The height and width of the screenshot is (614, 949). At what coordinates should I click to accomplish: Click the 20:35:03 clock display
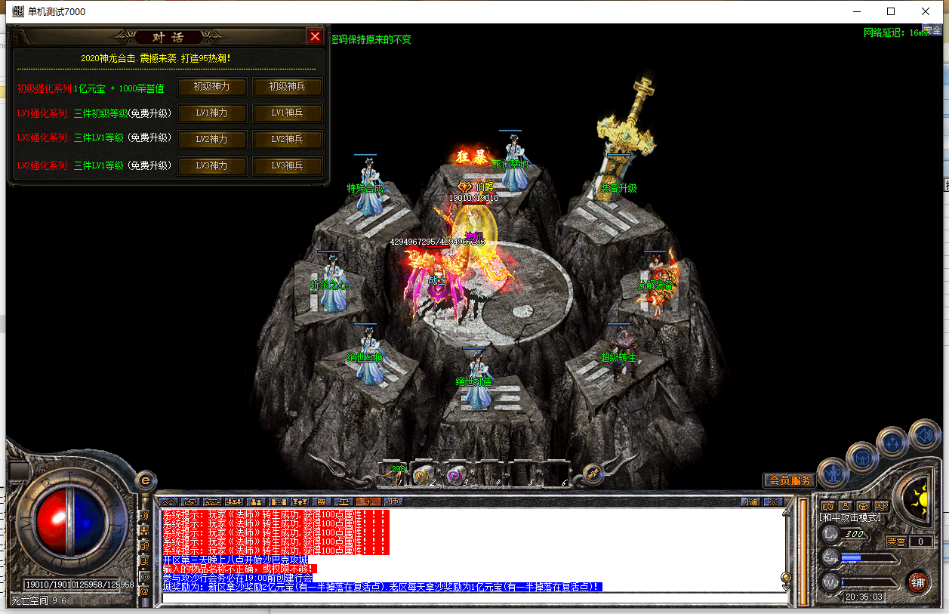864,597
